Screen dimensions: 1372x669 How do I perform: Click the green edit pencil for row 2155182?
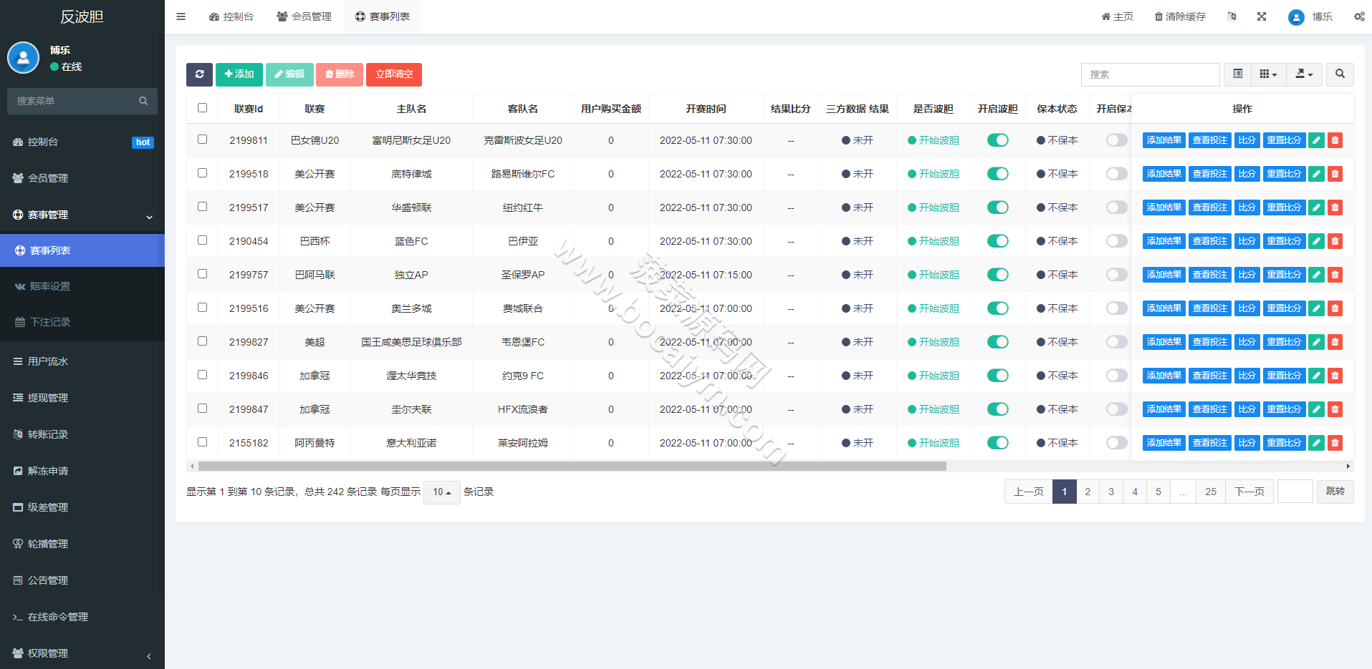1316,443
